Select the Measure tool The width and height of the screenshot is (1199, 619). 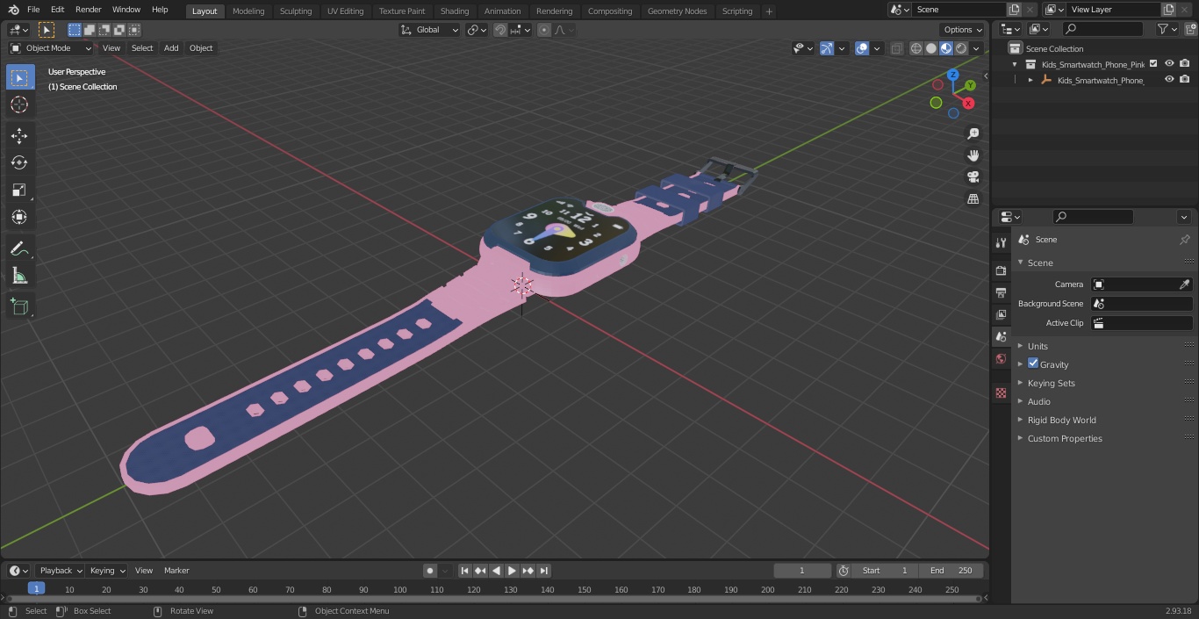[x=19, y=277]
